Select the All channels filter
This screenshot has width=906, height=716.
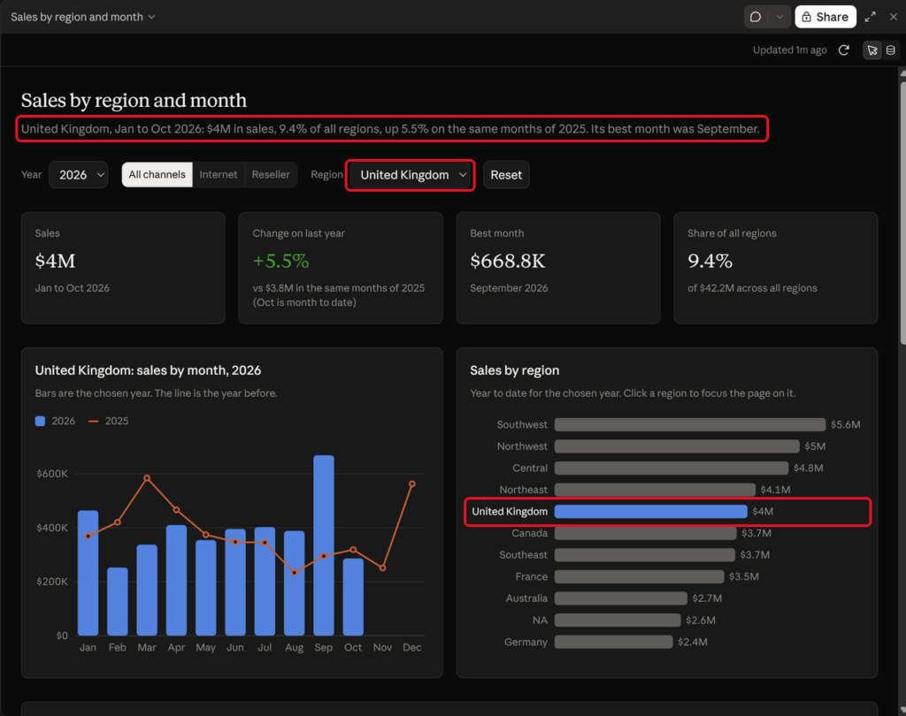point(157,174)
